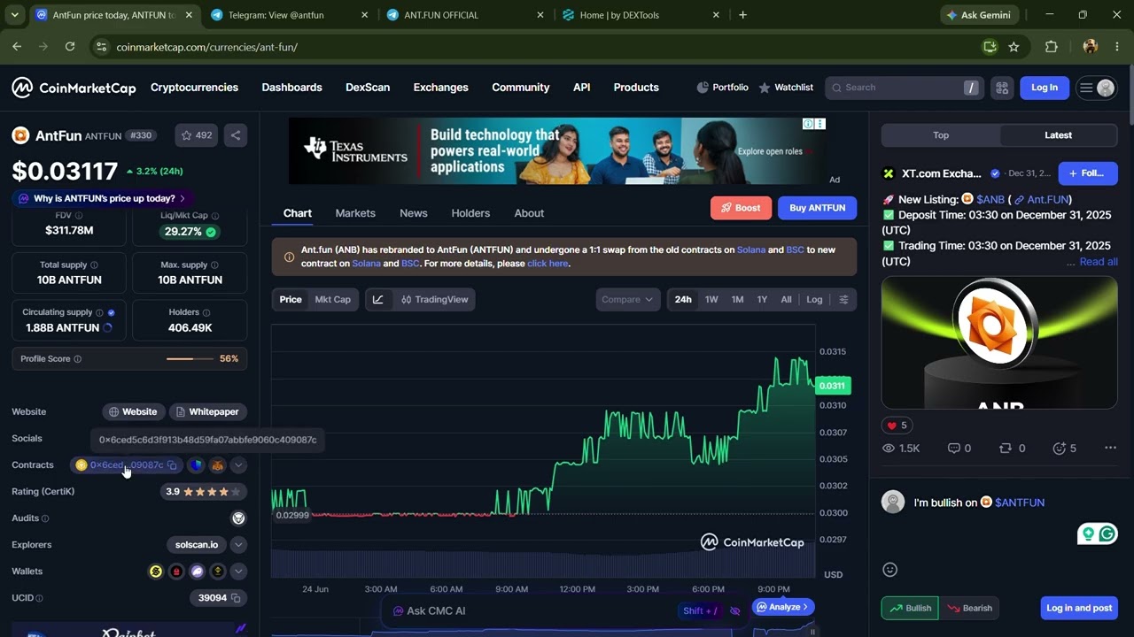Click the first wallet icon in Wallets row

pyautogui.click(x=156, y=572)
